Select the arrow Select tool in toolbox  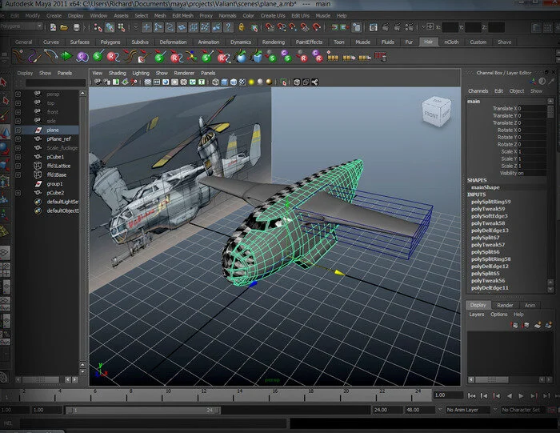point(5,82)
